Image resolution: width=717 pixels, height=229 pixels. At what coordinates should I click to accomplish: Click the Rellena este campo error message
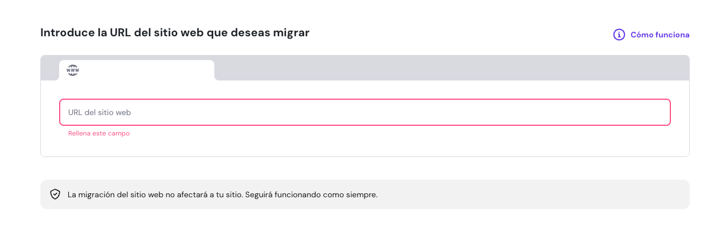tap(99, 133)
